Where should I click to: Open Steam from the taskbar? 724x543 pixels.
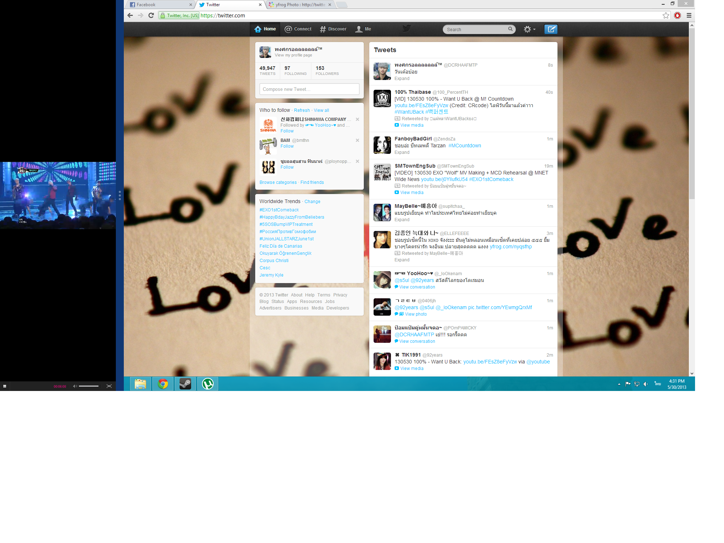[x=185, y=384]
